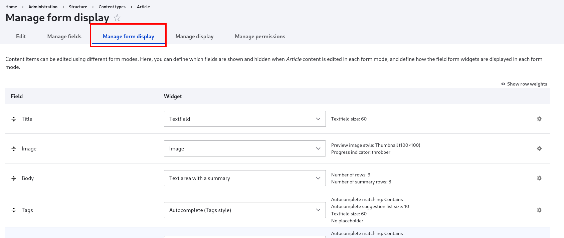This screenshot has height=238, width=564.
Task: Click drag handle of Image row
Action: (14, 148)
